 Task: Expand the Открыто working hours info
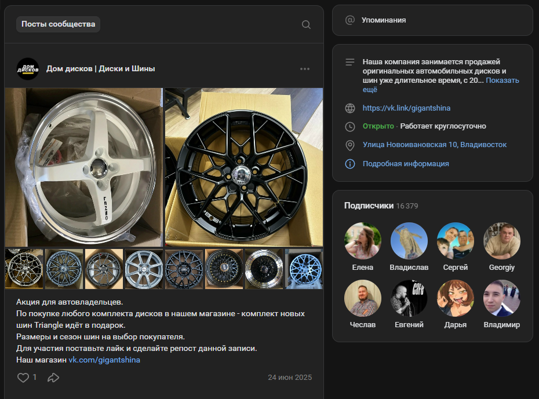tap(424, 126)
